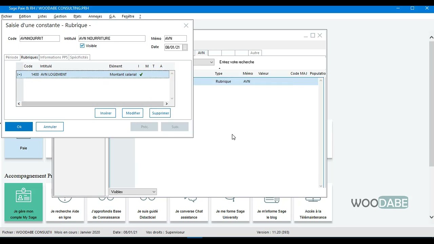Click the Modifier button
Image resolution: width=434 pixels, height=244 pixels.
pos(133,113)
